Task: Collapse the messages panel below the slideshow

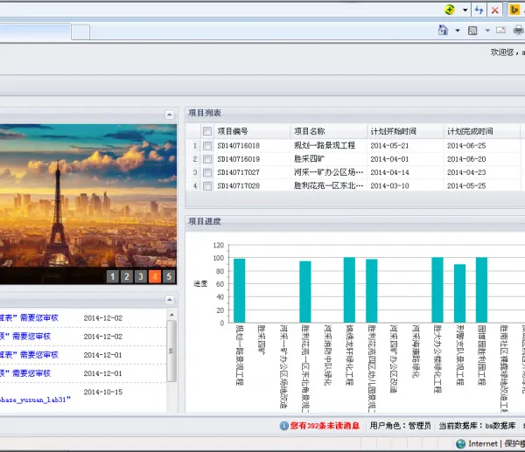Action: (170, 299)
